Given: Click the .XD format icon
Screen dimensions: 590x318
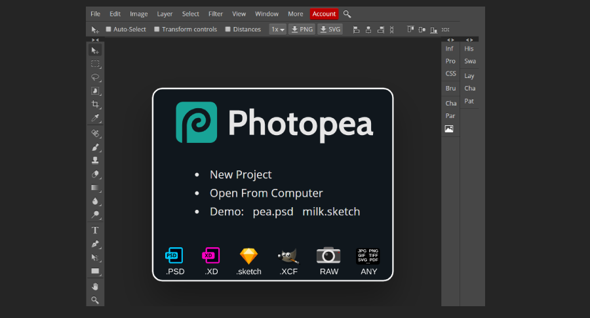Looking at the screenshot, I should [x=210, y=256].
